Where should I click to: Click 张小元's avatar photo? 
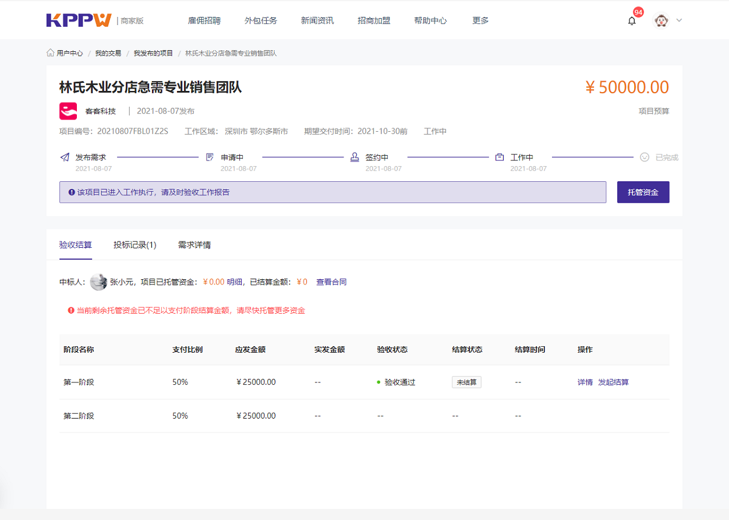point(98,282)
